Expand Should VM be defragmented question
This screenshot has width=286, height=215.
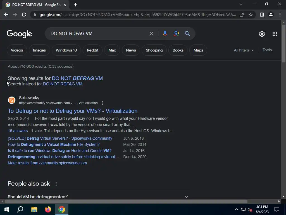(x=99, y=197)
